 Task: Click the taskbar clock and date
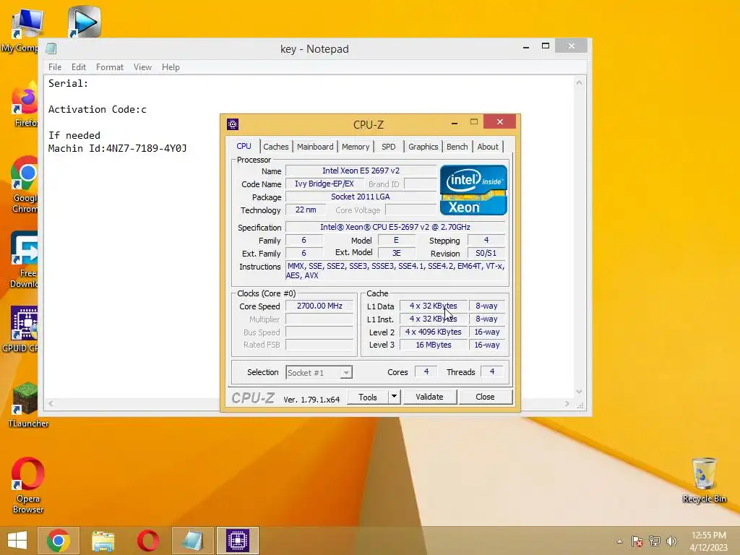[x=708, y=541]
